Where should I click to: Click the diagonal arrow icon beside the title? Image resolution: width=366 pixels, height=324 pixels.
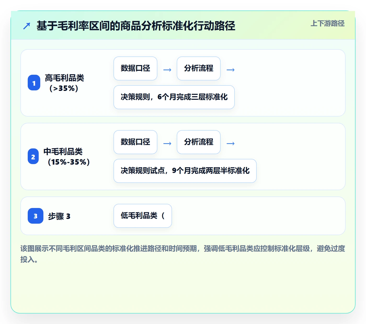click(x=27, y=26)
